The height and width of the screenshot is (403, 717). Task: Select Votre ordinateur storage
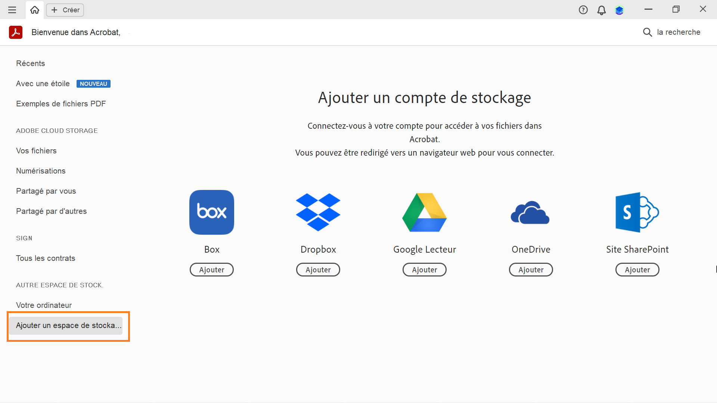(x=44, y=305)
